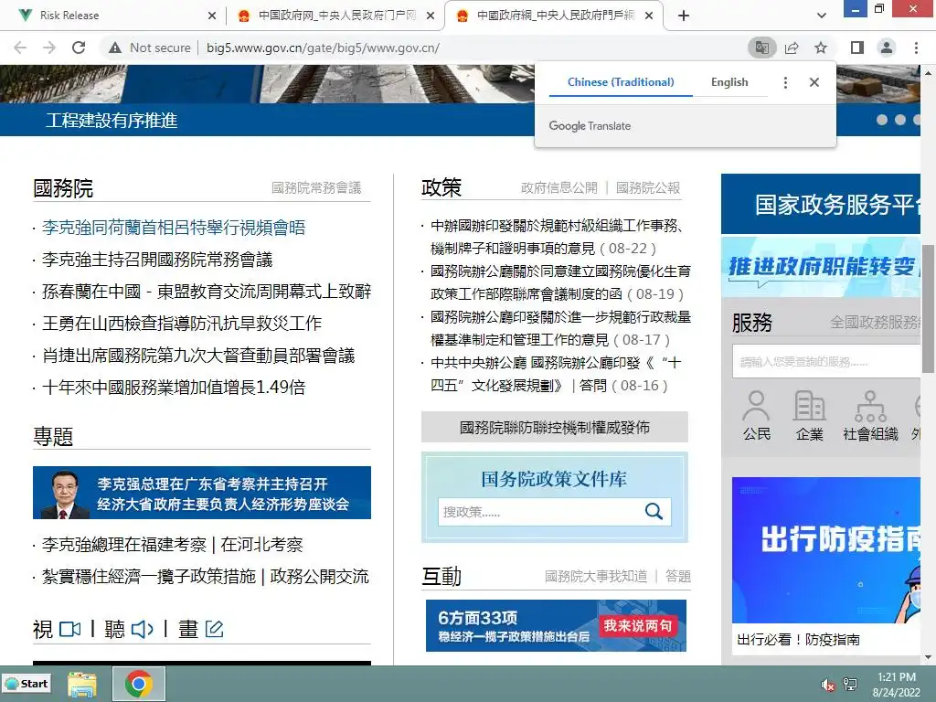Screen dimensions: 936x702
Task: Open Chrome's three-dot main menu
Action: [916, 48]
